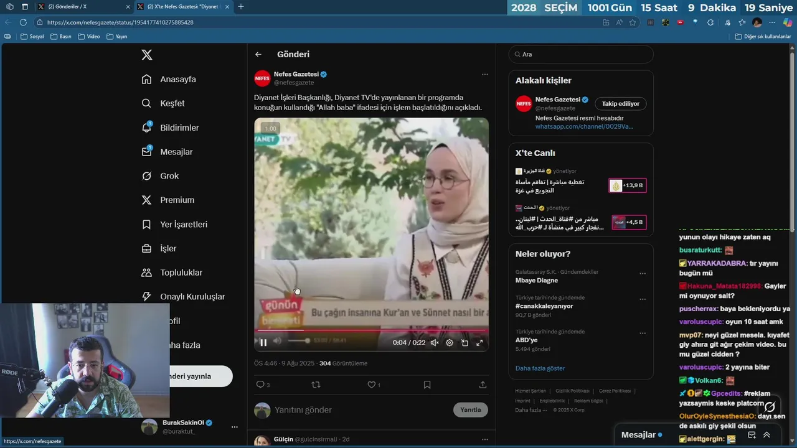Bookmark this post
This screenshot has width=797, height=448.
[427, 385]
